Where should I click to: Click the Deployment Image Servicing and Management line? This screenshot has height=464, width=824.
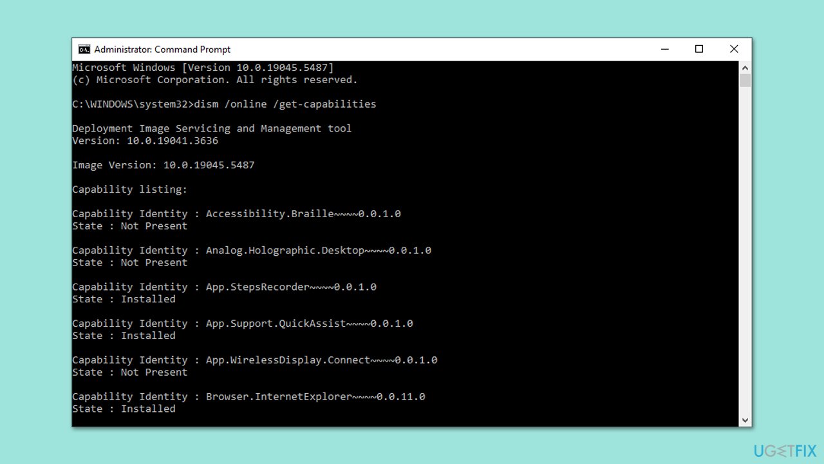click(x=212, y=128)
